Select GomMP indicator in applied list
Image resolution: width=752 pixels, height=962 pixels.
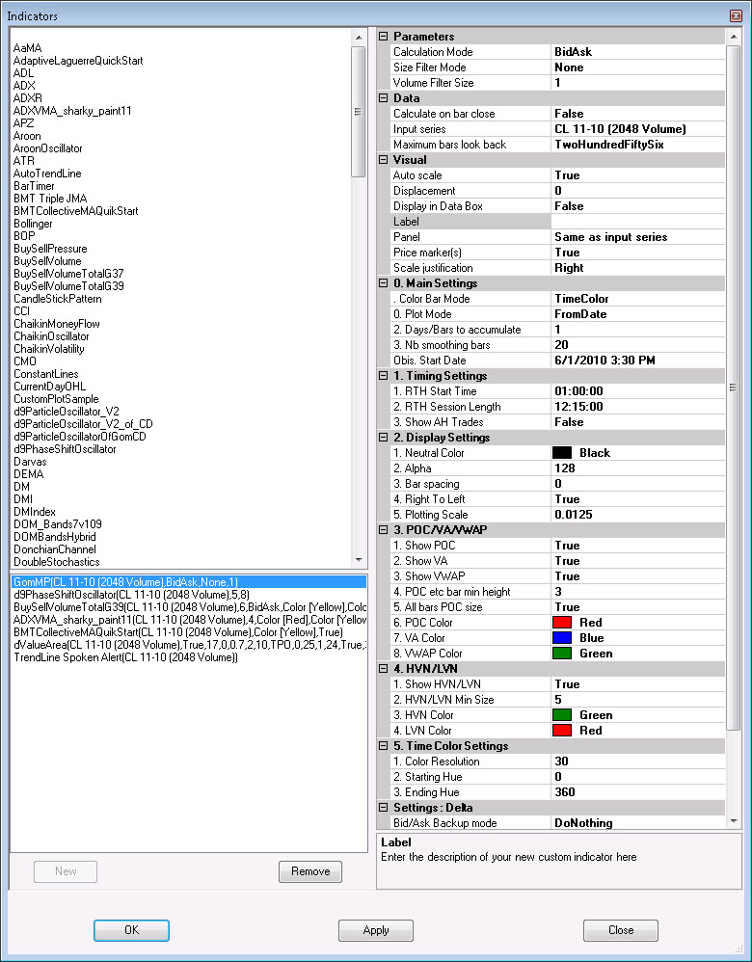(189, 581)
